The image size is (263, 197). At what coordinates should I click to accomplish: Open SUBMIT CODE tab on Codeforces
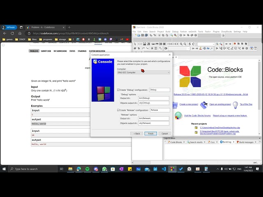(46, 51)
